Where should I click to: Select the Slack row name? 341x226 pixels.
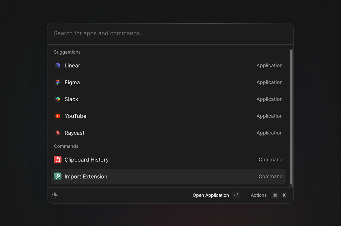coord(71,99)
